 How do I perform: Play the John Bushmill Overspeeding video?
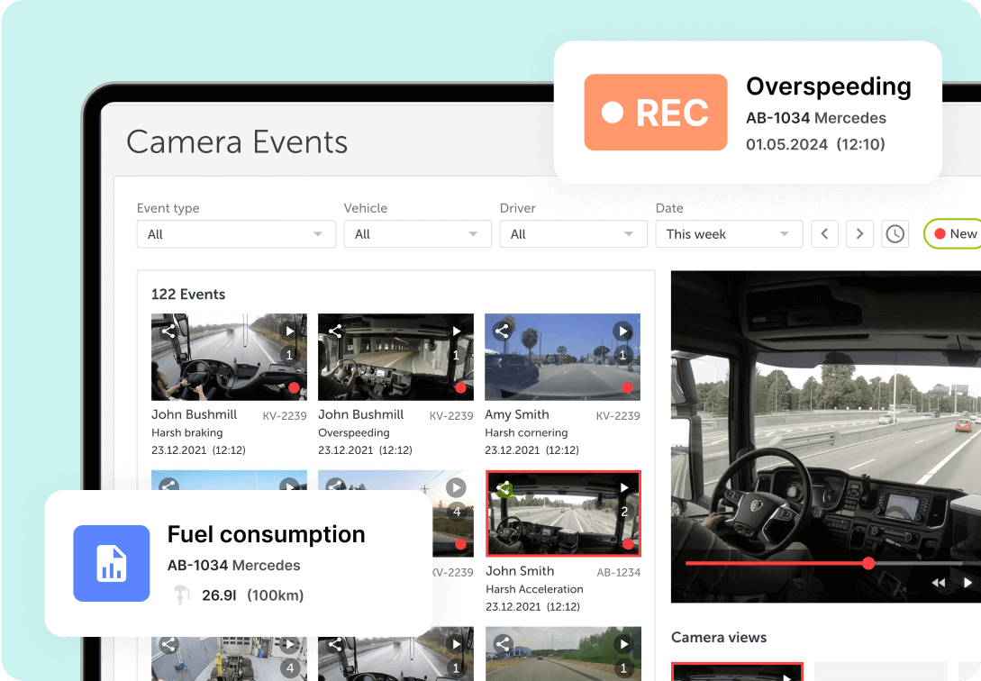[x=457, y=331]
